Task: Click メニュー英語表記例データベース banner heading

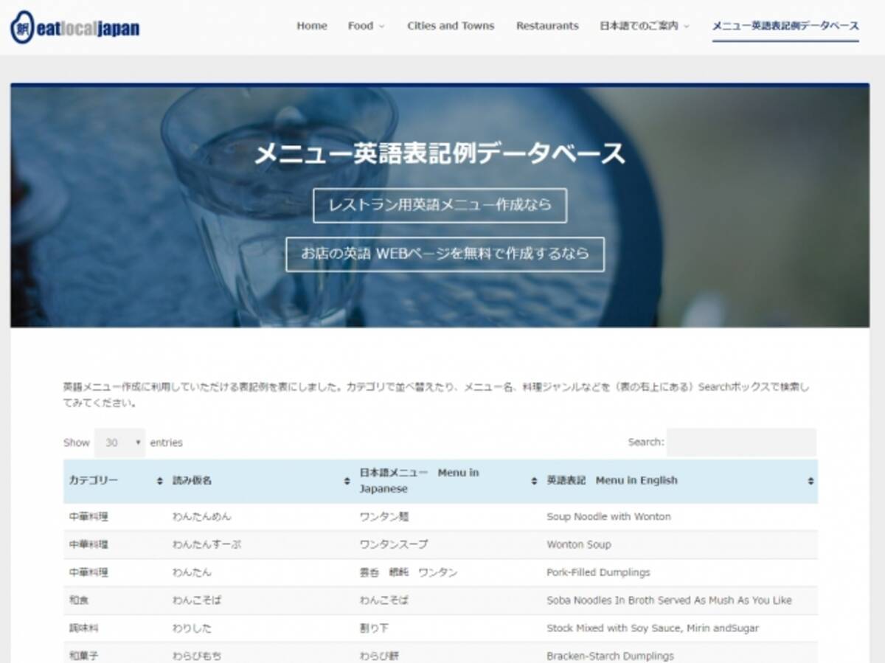Action: pos(440,153)
